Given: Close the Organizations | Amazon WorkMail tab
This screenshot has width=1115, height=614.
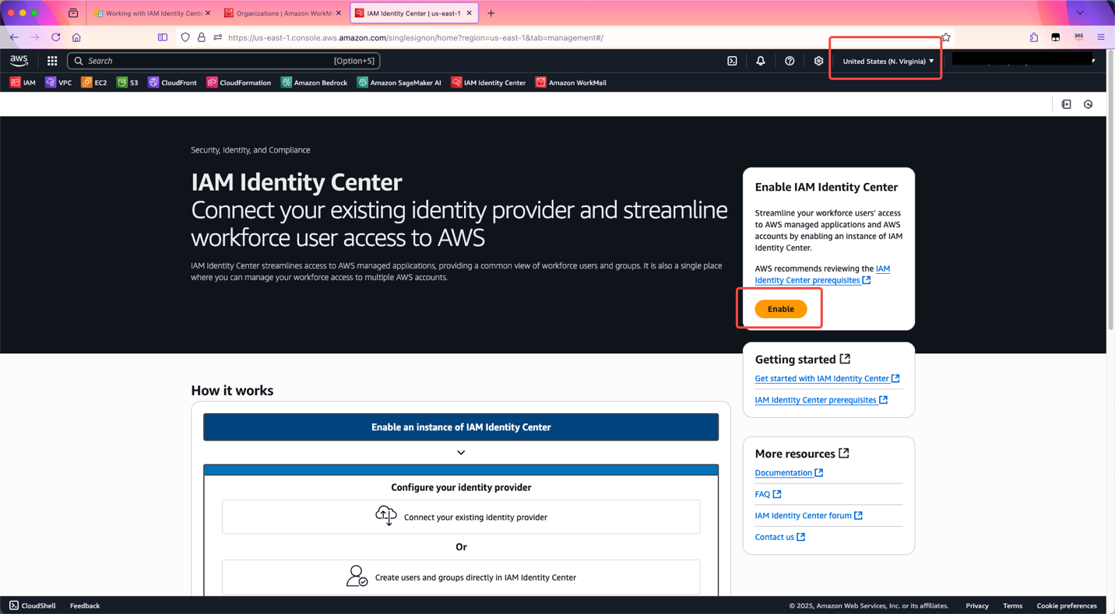Looking at the screenshot, I should (x=339, y=13).
